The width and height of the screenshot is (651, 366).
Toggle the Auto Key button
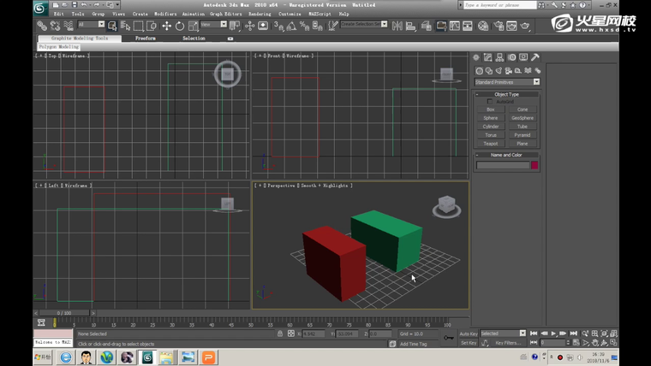click(x=469, y=334)
